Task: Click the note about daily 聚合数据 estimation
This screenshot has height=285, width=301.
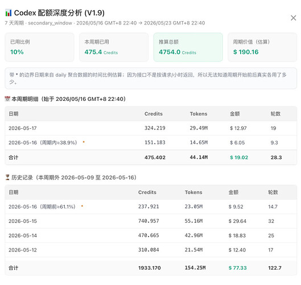Action: point(151,78)
